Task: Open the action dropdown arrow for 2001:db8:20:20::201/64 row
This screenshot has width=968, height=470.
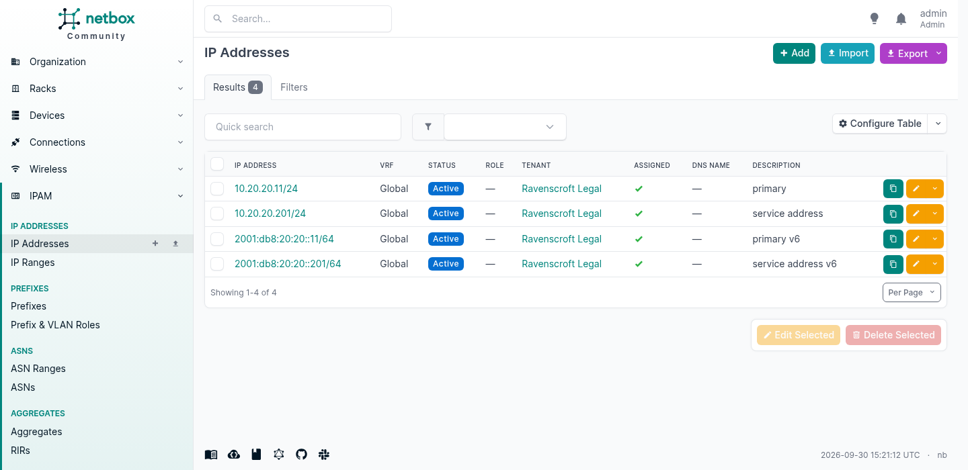Action: coord(935,264)
